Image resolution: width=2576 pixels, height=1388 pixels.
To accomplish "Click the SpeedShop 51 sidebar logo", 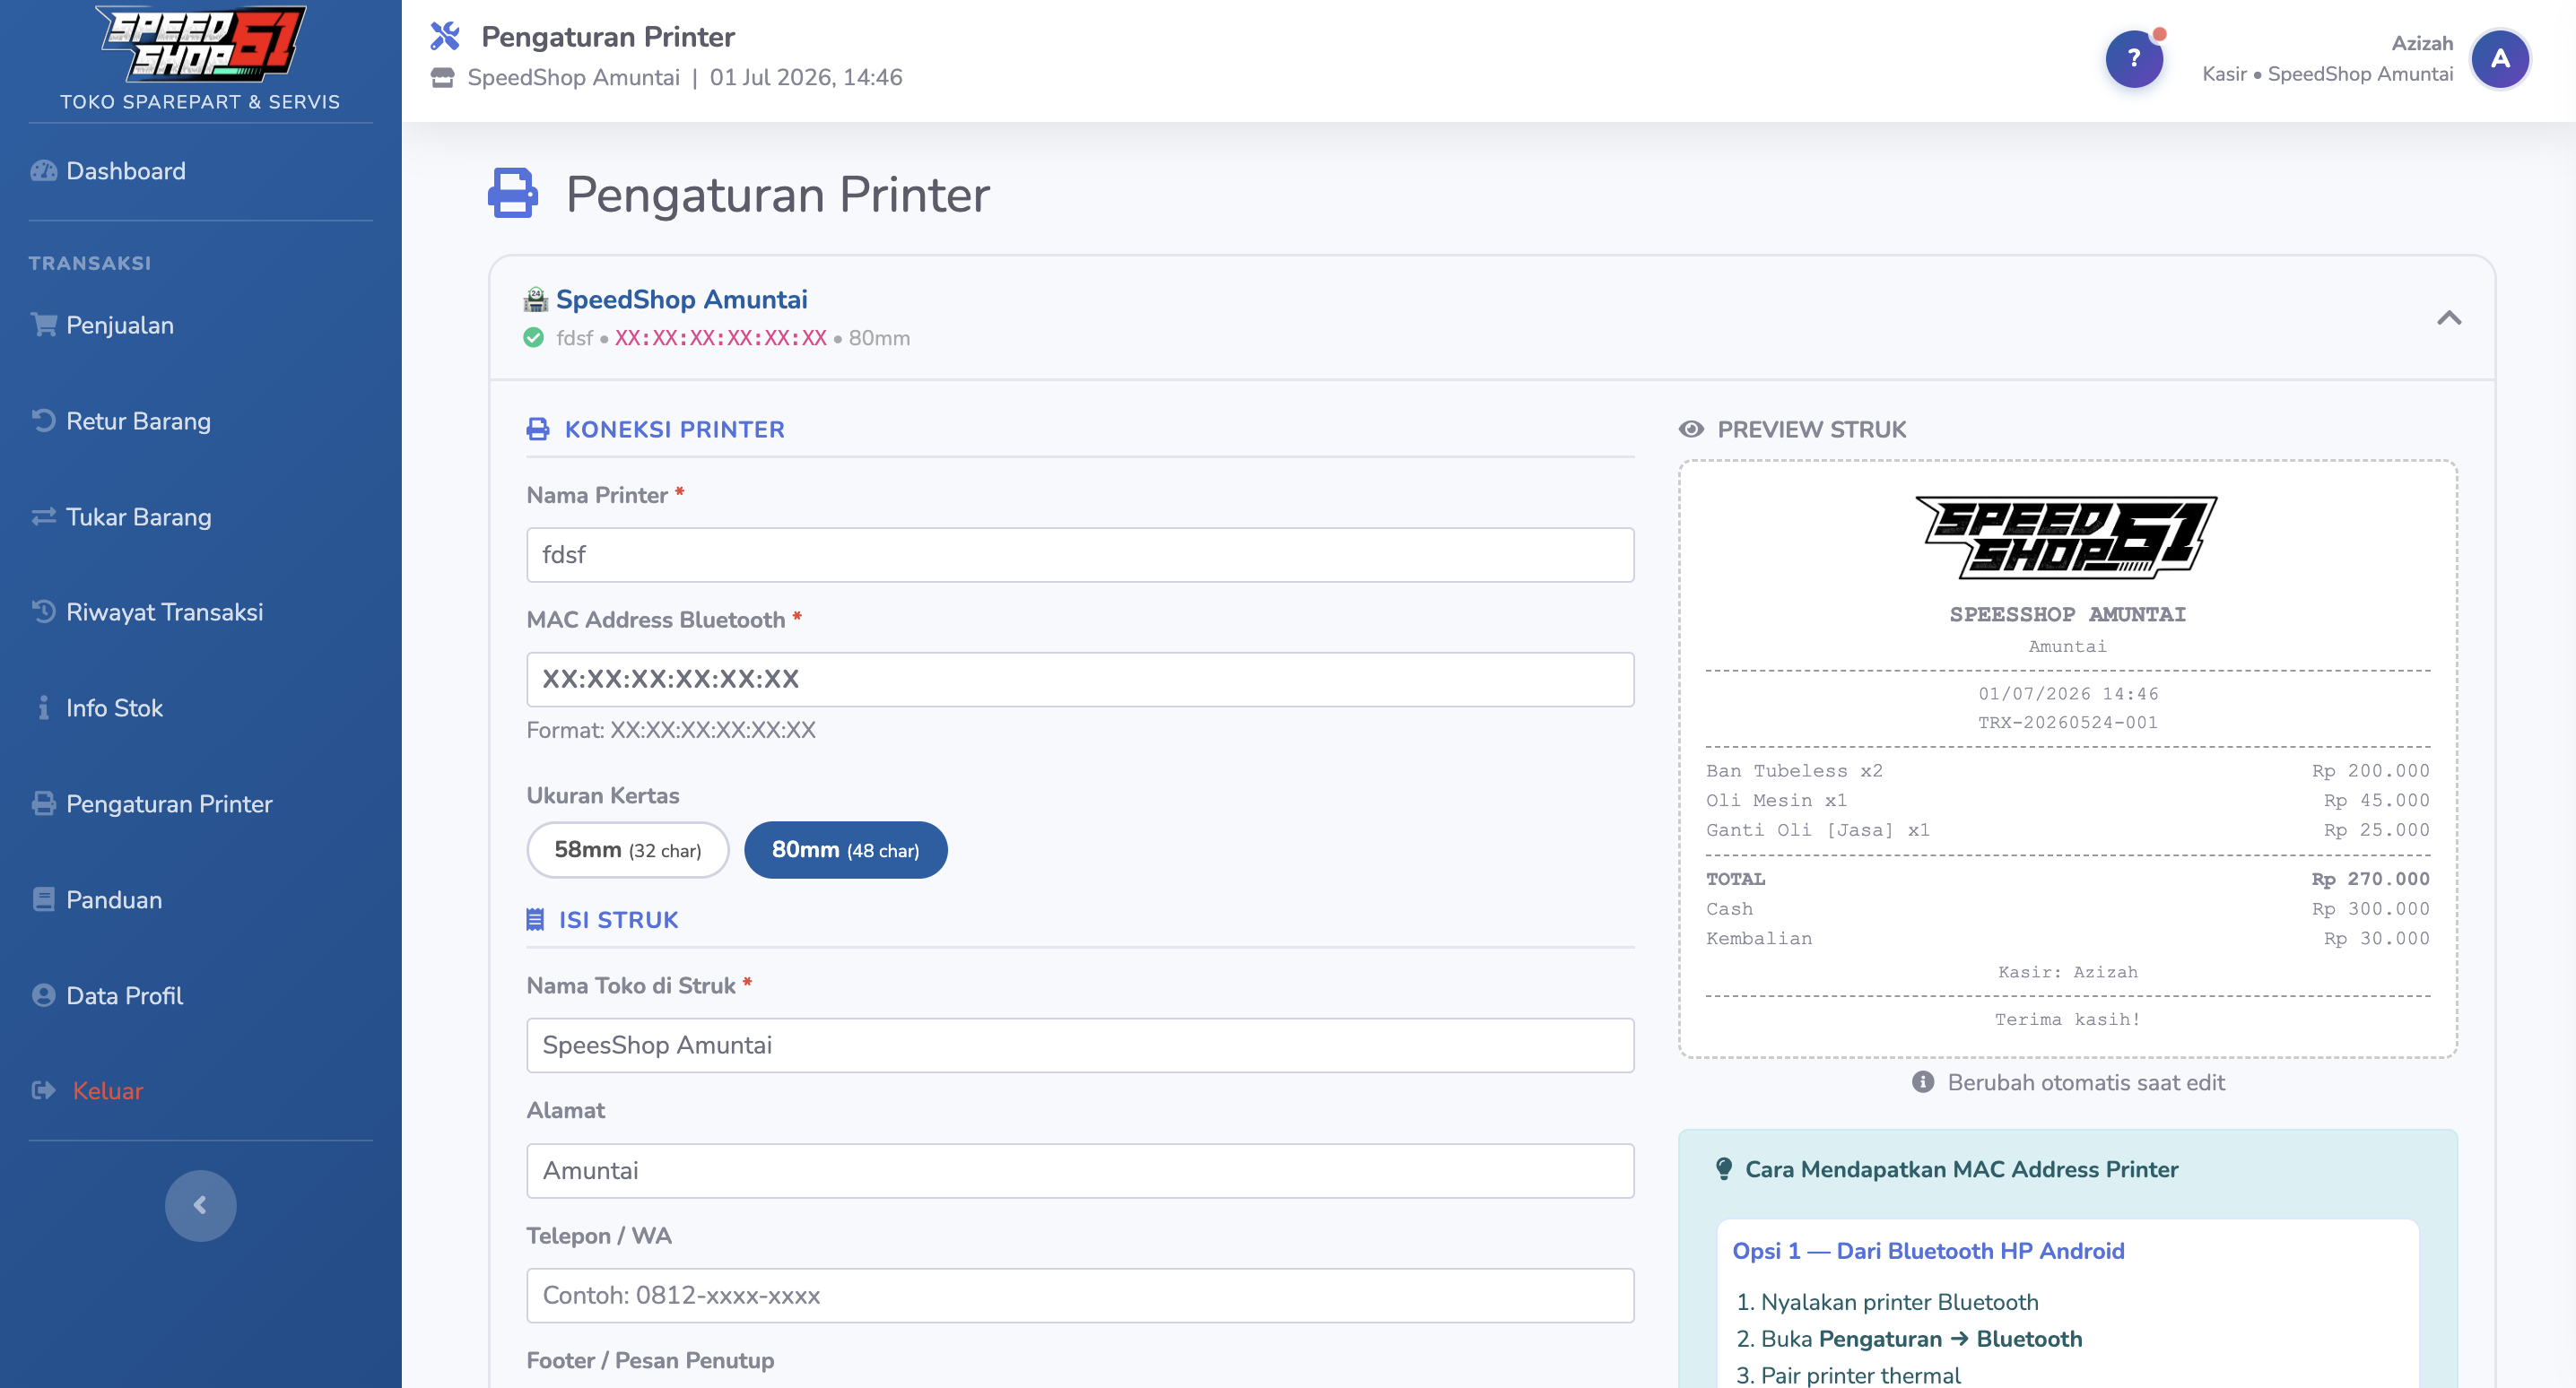I will coord(200,44).
